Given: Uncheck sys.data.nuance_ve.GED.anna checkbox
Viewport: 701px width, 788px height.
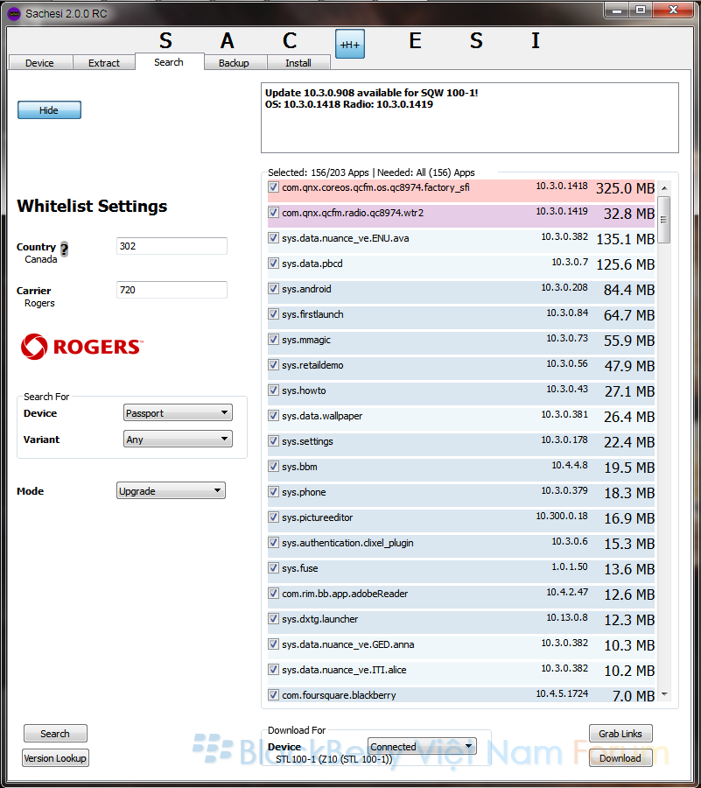Looking at the screenshot, I should pyautogui.click(x=273, y=644).
